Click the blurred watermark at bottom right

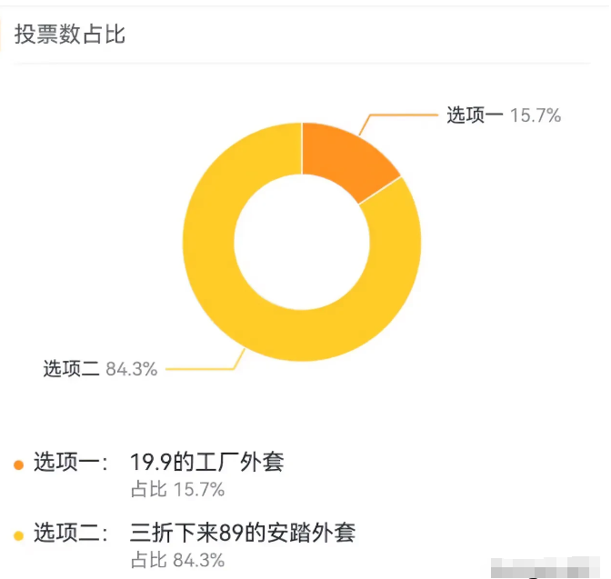tap(545, 568)
